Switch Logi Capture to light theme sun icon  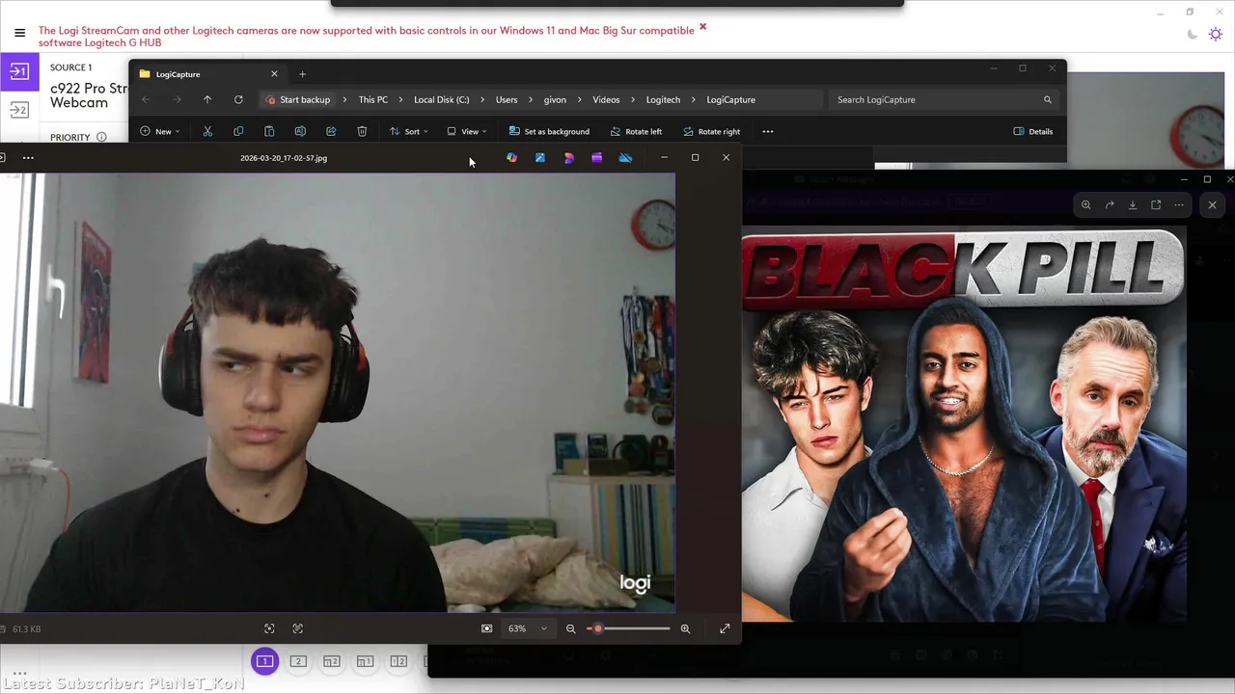point(1218,34)
